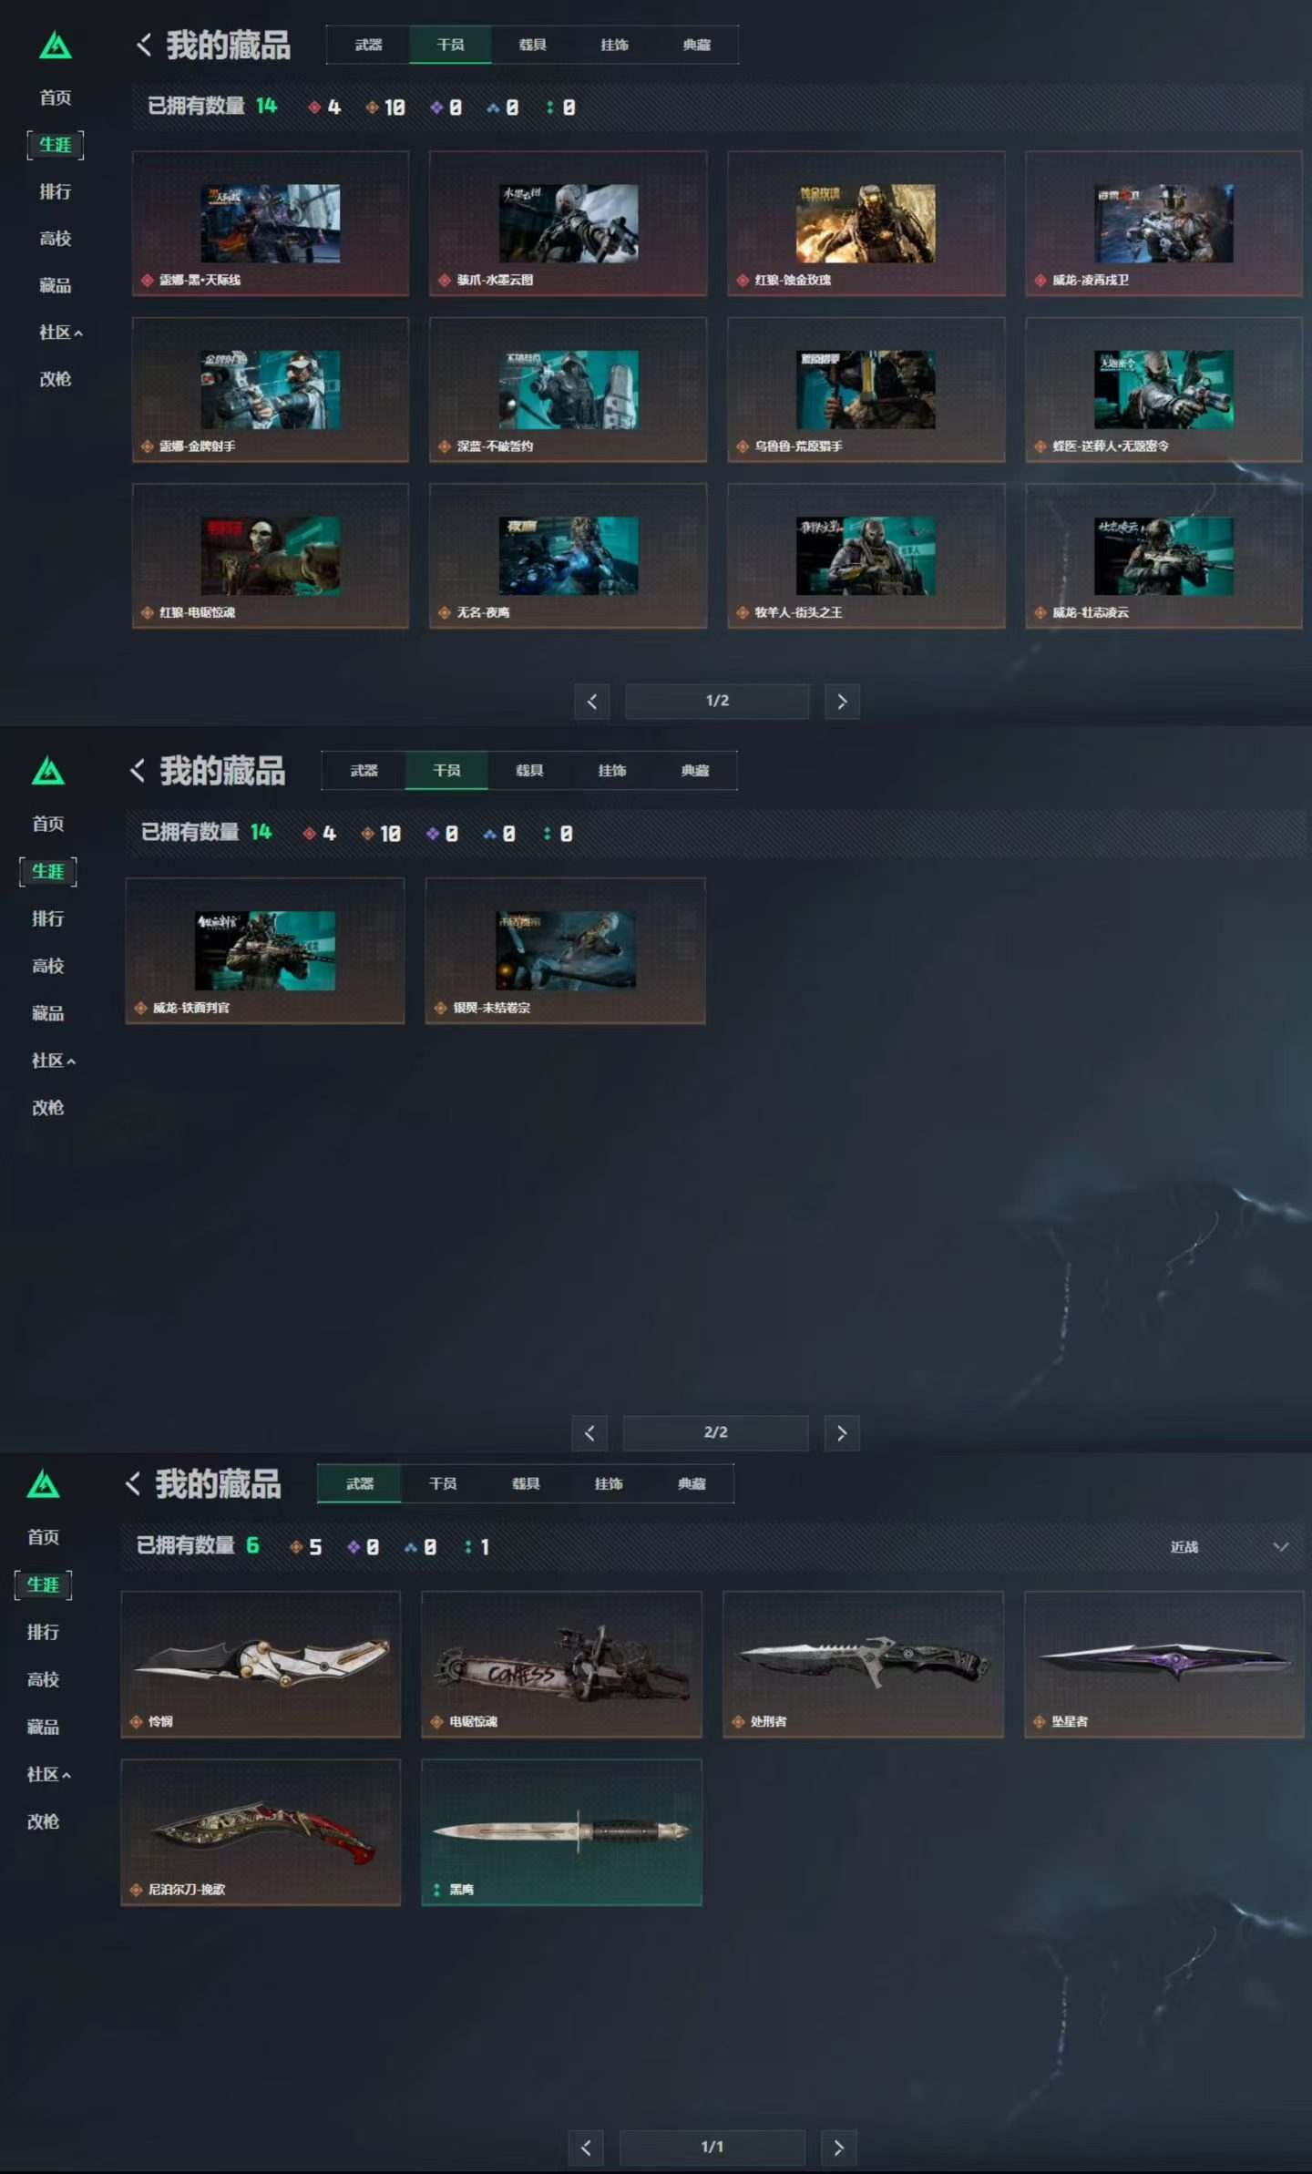Open the 骇爪-水墨云图 operator card
The height and width of the screenshot is (2174, 1312).
[568, 223]
